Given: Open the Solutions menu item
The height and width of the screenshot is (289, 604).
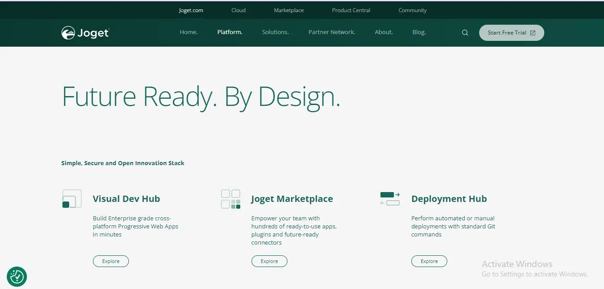Looking at the screenshot, I should (275, 32).
